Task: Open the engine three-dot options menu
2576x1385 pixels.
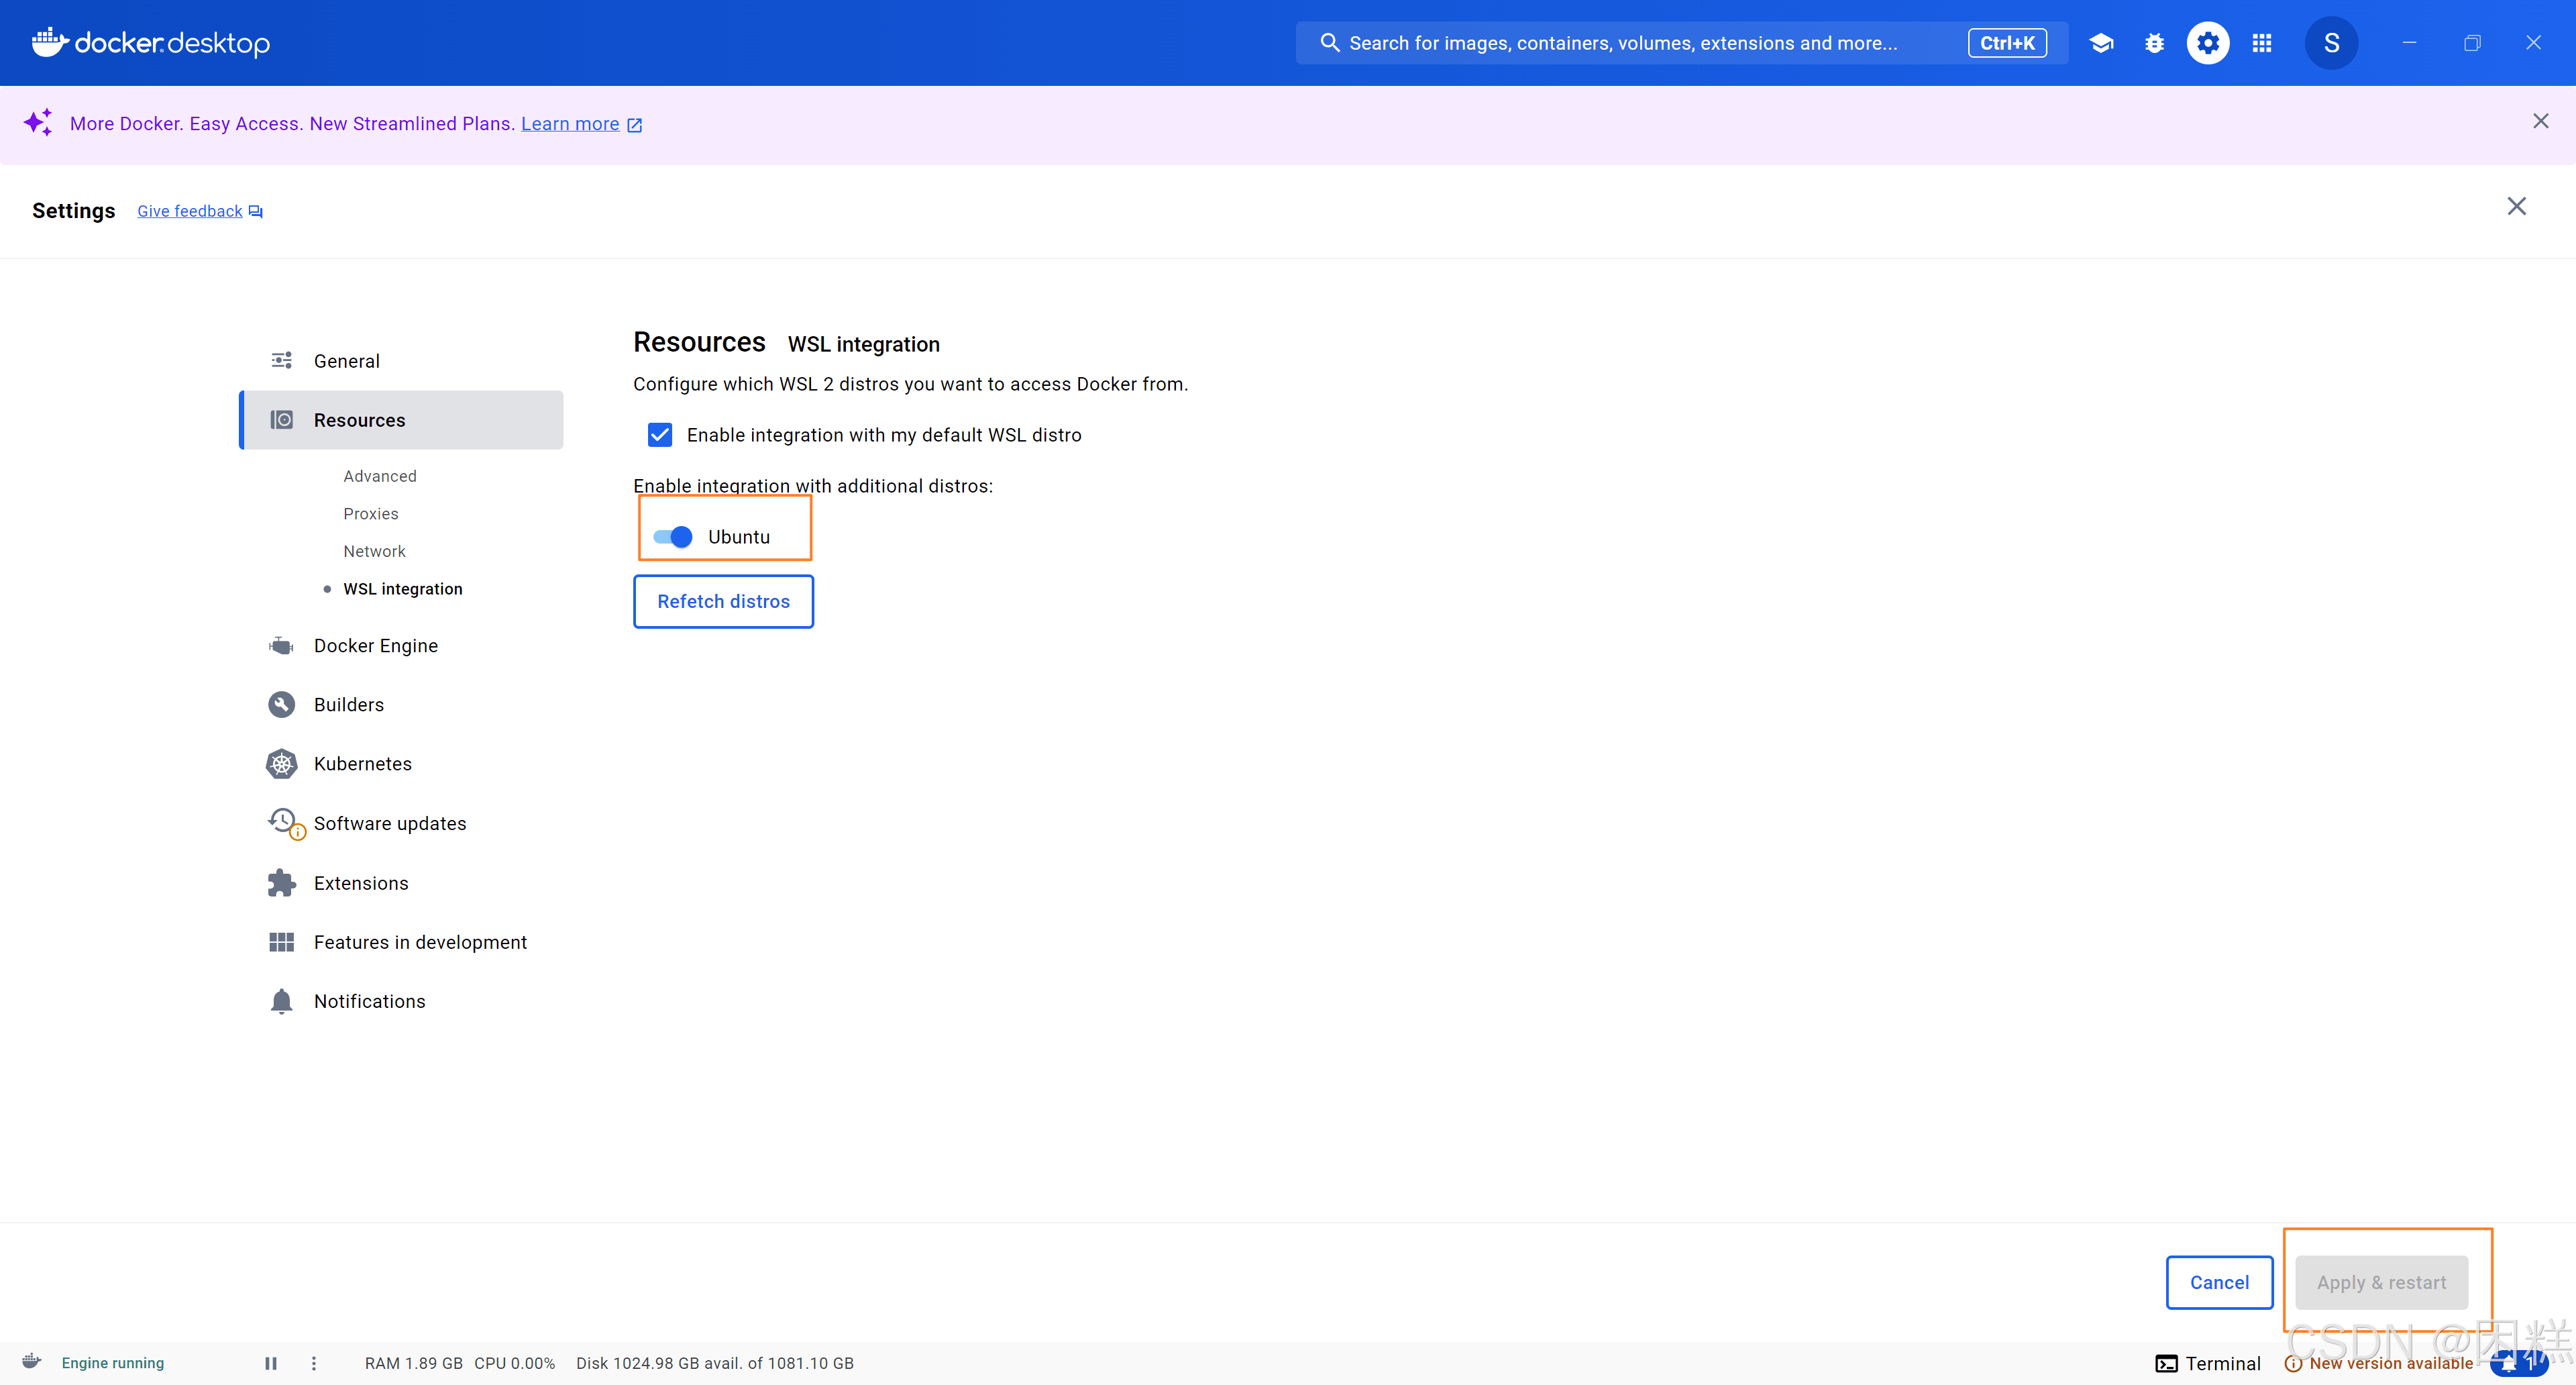Action: [x=314, y=1363]
